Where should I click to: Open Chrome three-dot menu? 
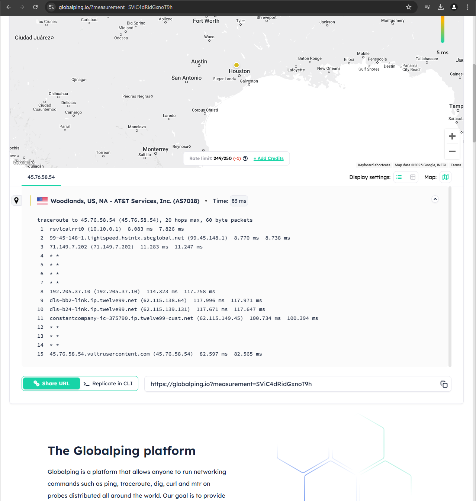click(467, 7)
